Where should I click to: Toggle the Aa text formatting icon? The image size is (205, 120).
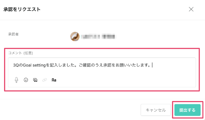pyautogui.click(x=54, y=80)
